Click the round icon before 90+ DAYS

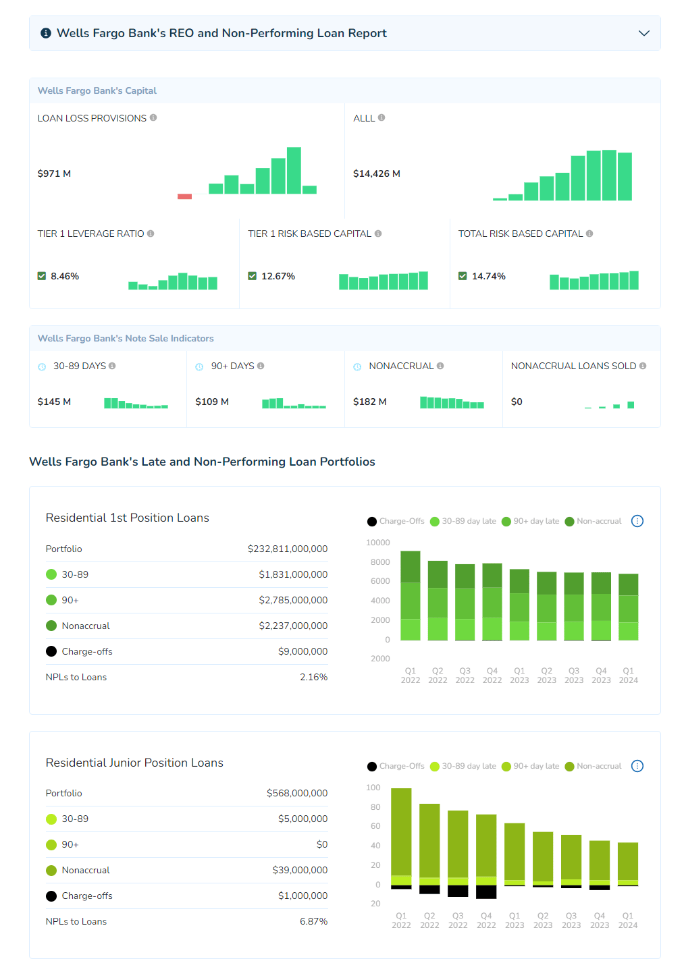199,366
